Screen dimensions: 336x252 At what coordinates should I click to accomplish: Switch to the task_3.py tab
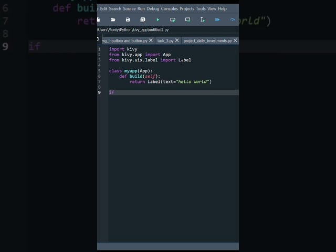(x=165, y=41)
